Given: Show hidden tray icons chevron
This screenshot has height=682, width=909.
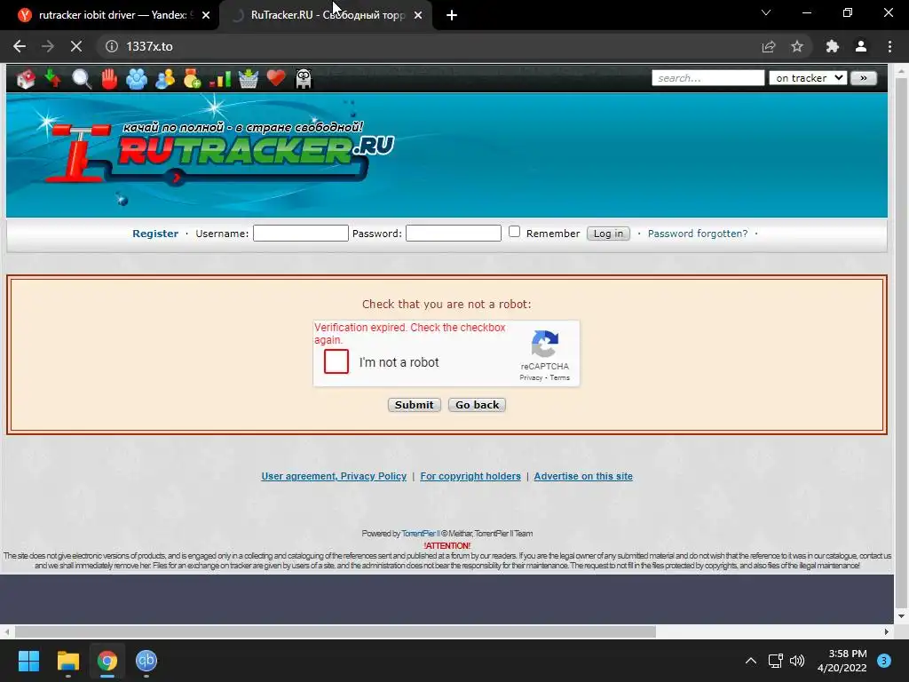Looking at the screenshot, I should tap(751, 661).
